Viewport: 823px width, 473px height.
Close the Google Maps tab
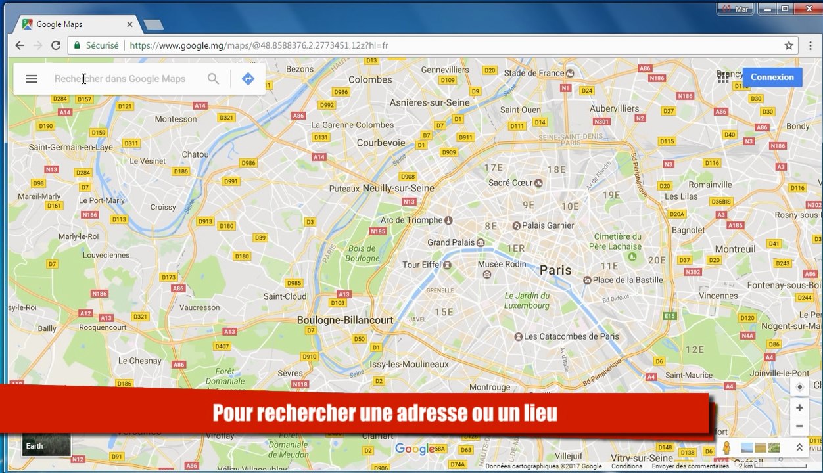click(129, 24)
